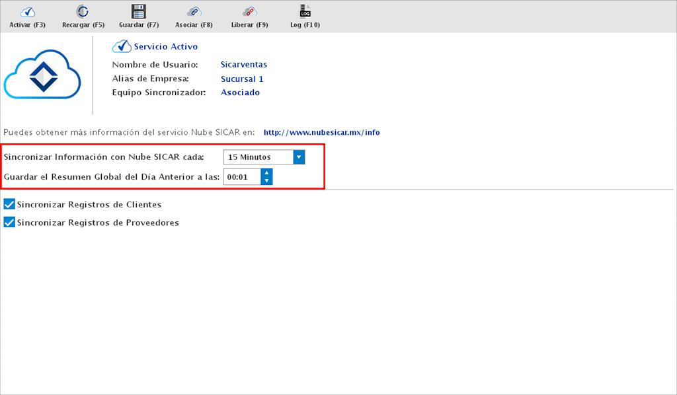Increase the Resumen Global time with the up arrow
This screenshot has height=395, width=677.
(266, 173)
